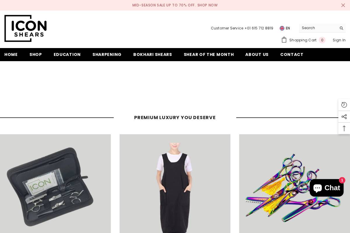Dismiss the mid-season sale announcement banner
350x233 pixels.
pyautogui.click(x=343, y=5)
